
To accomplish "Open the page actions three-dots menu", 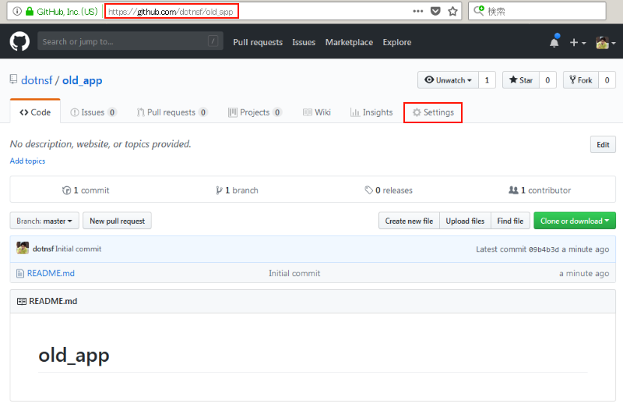I will tap(418, 11).
